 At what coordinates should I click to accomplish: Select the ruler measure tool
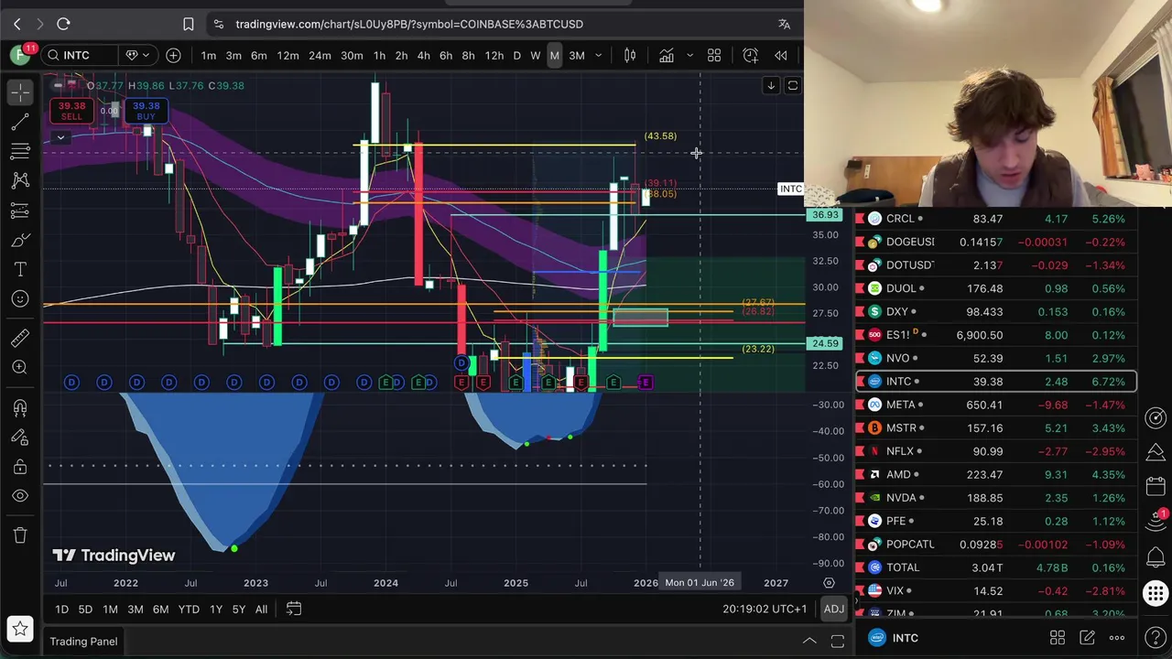tap(20, 338)
